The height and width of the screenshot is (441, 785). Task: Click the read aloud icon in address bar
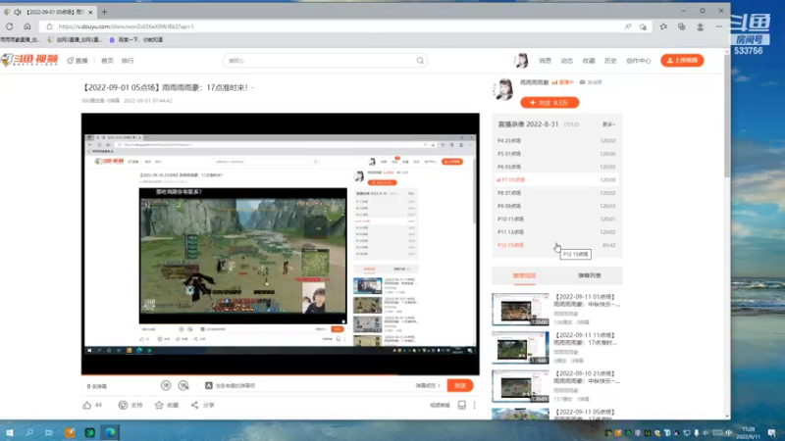(x=628, y=26)
